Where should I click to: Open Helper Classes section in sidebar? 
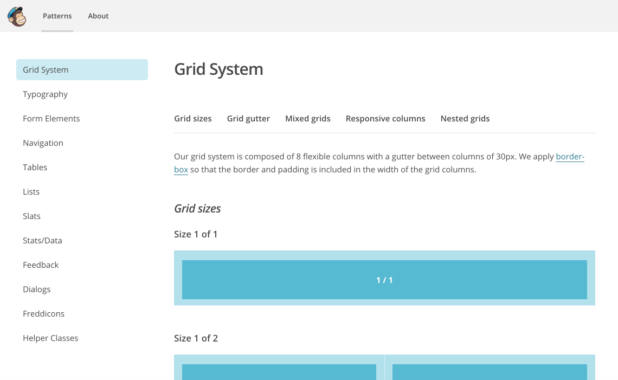[x=50, y=338]
